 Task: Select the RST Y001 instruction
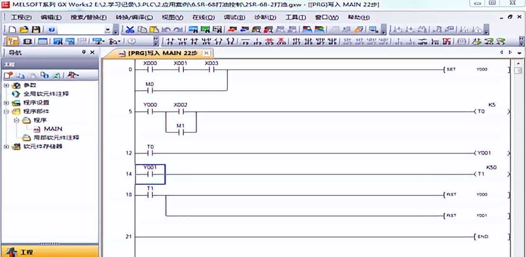pos(477,215)
